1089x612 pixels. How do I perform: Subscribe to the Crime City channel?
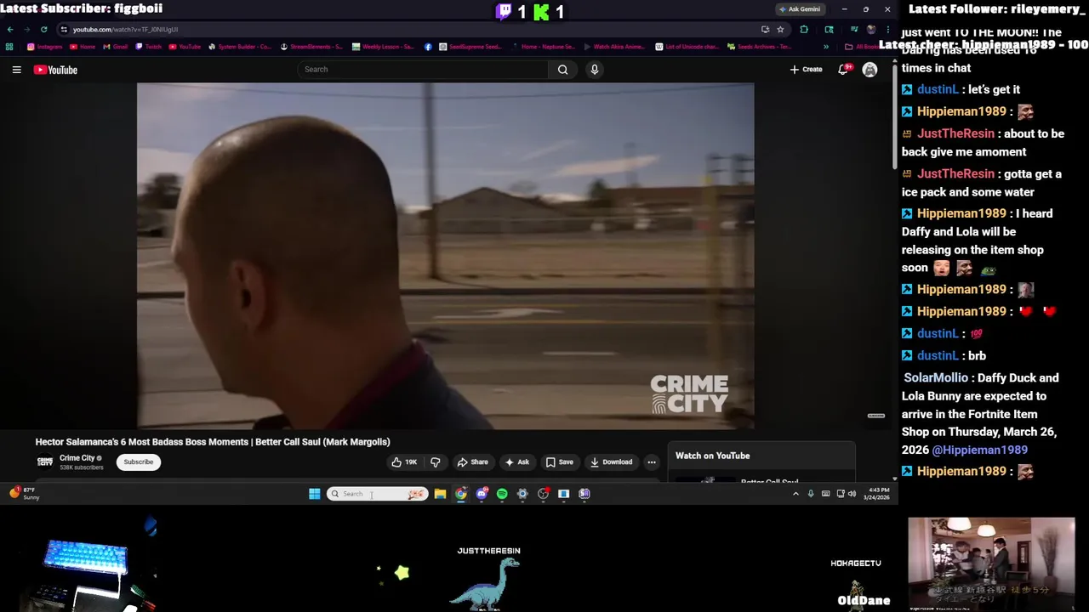click(x=138, y=462)
